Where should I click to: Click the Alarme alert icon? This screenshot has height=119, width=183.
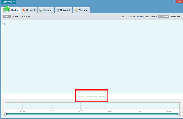[x=76, y=10]
